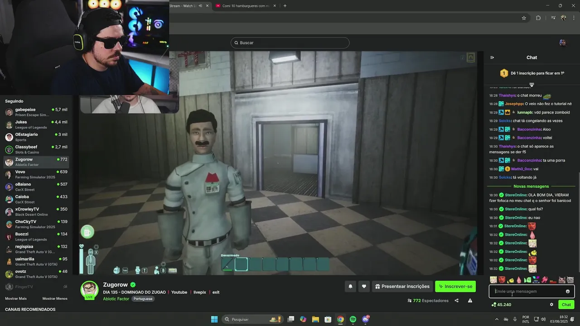Open gabepeixe channel in Seguindo list
580x326 pixels.
click(x=36, y=112)
